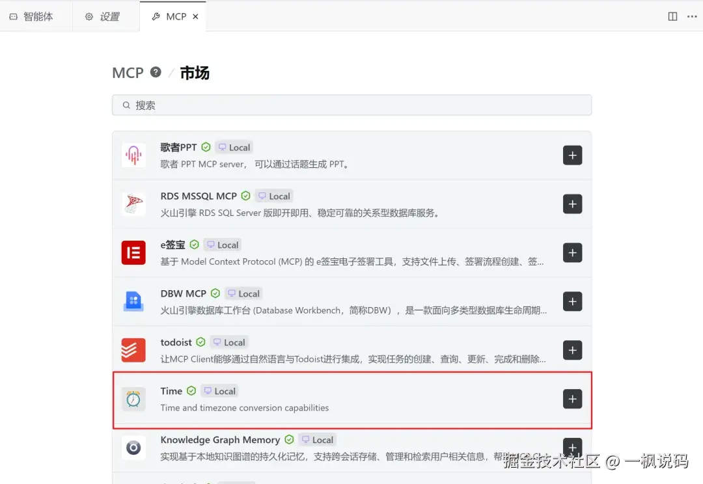Open the Knowledge Graph Memory title
Viewport: 703px width, 484px height.
click(220, 440)
